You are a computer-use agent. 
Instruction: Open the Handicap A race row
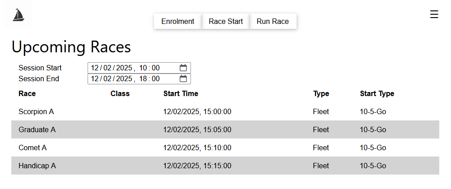click(x=225, y=166)
